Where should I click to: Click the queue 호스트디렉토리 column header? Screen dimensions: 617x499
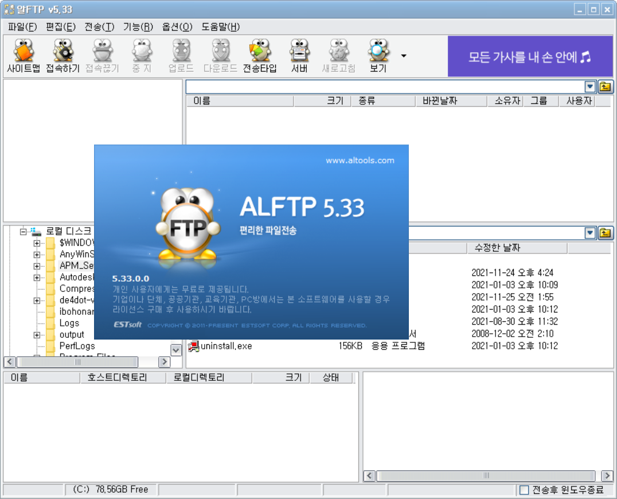coord(123,378)
